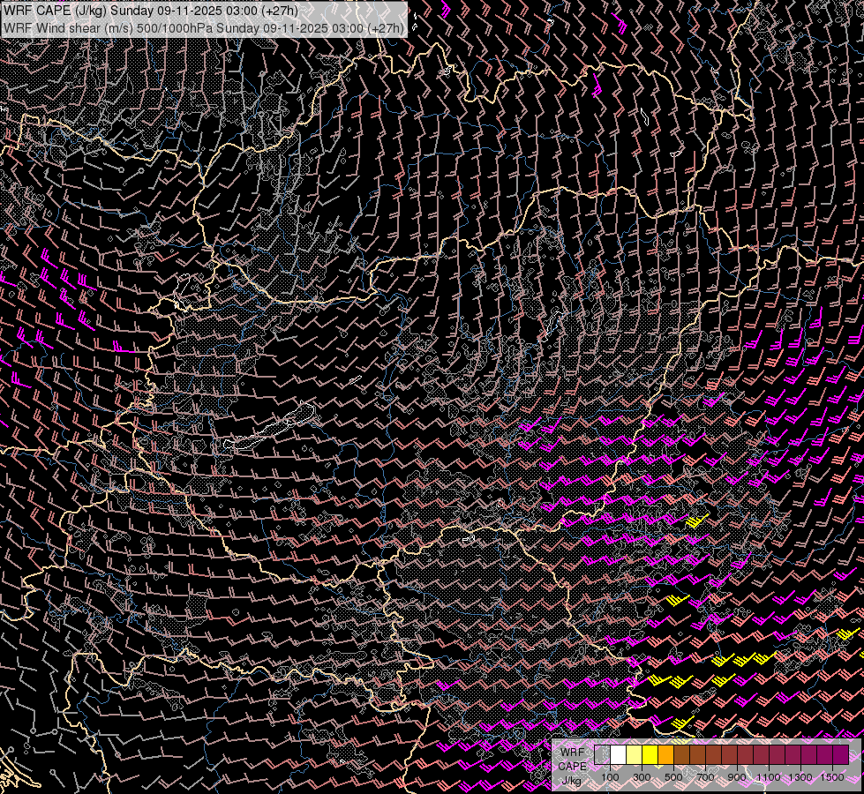The height and width of the screenshot is (794, 864).
Task: Click the 300 label on CAPE scale
Action: coord(642,777)
